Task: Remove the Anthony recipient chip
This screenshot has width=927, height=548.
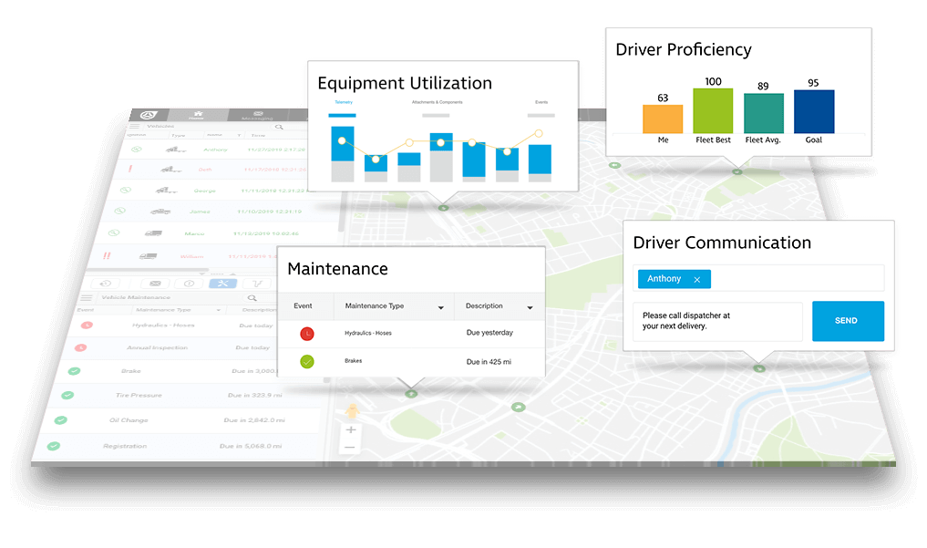Action: pos(696,279)
